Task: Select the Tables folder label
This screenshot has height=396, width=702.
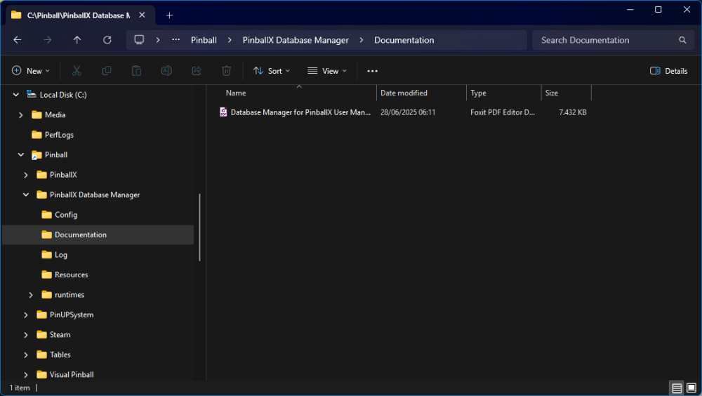Action: pyautogui.click(x=60, y=355)
